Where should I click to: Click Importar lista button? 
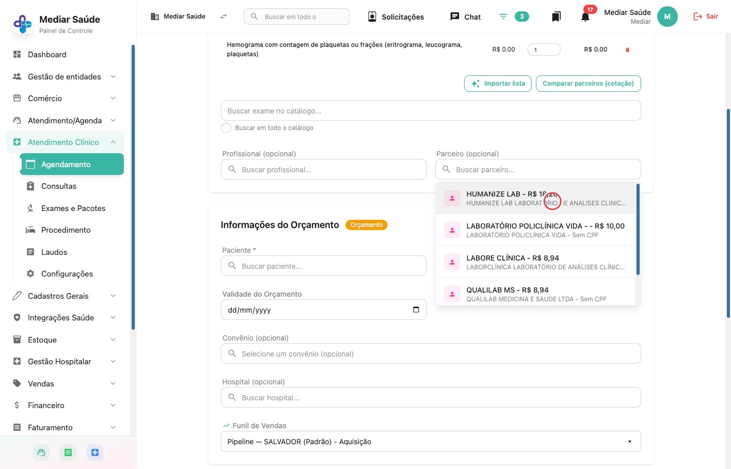(498, 84)
